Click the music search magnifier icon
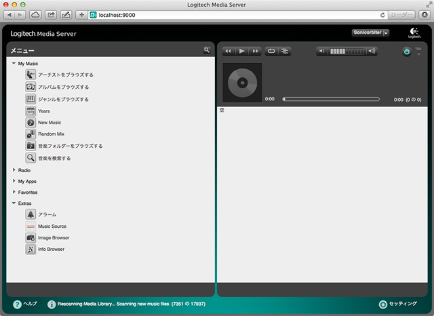This screenshot has width=434, height=316. [31, 158]
